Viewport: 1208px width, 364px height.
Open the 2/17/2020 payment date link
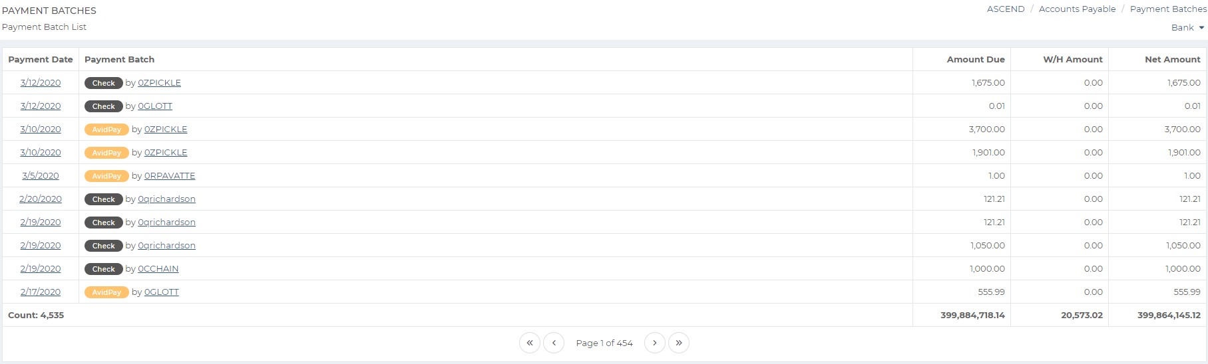click(41, 292)
